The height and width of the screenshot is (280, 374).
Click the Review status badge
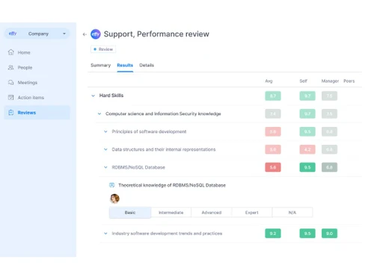tap(103, 49)
